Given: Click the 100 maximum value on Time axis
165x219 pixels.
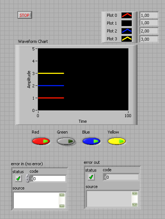Looking at the screenshot, I should pos(128,116).
